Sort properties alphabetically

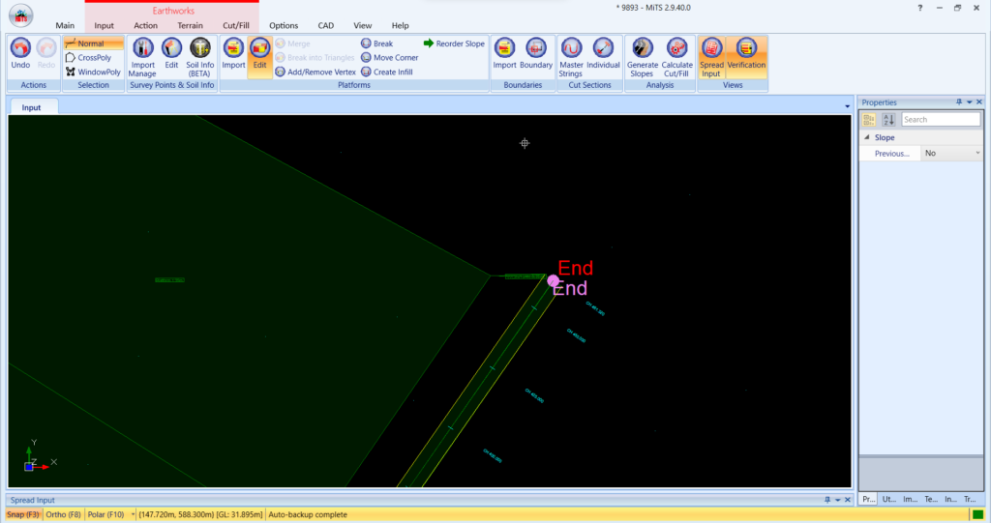888,119
